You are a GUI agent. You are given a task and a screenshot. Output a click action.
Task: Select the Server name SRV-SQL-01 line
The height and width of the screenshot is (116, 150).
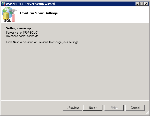22,33
